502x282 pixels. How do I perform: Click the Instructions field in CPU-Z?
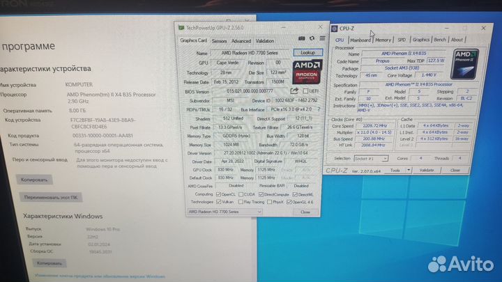coord(416,107)
